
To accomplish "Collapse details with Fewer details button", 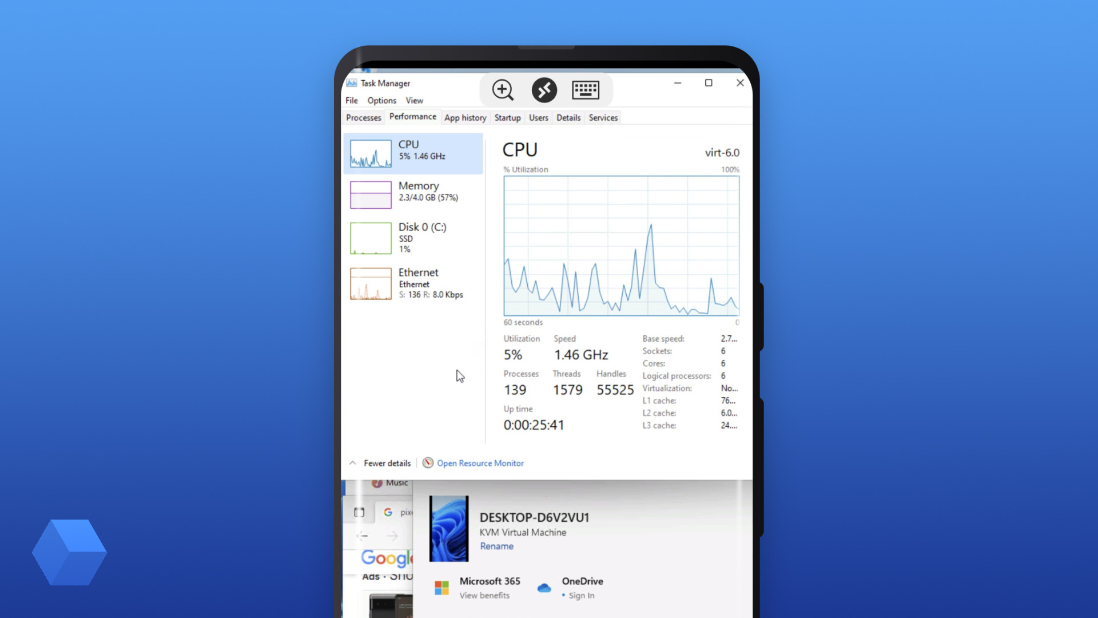I will tap(380, 462).
